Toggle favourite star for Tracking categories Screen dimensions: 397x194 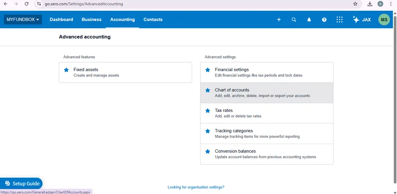pos(208,131)
